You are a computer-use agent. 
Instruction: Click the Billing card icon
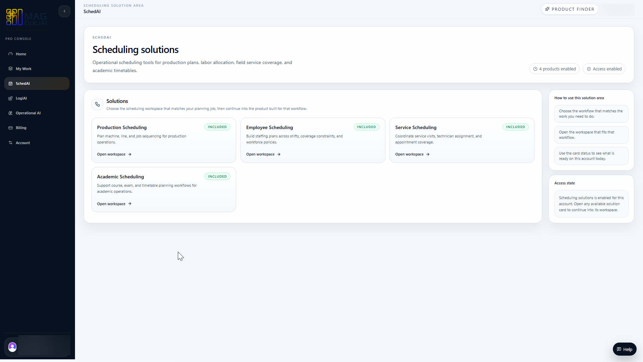point(10,128)
